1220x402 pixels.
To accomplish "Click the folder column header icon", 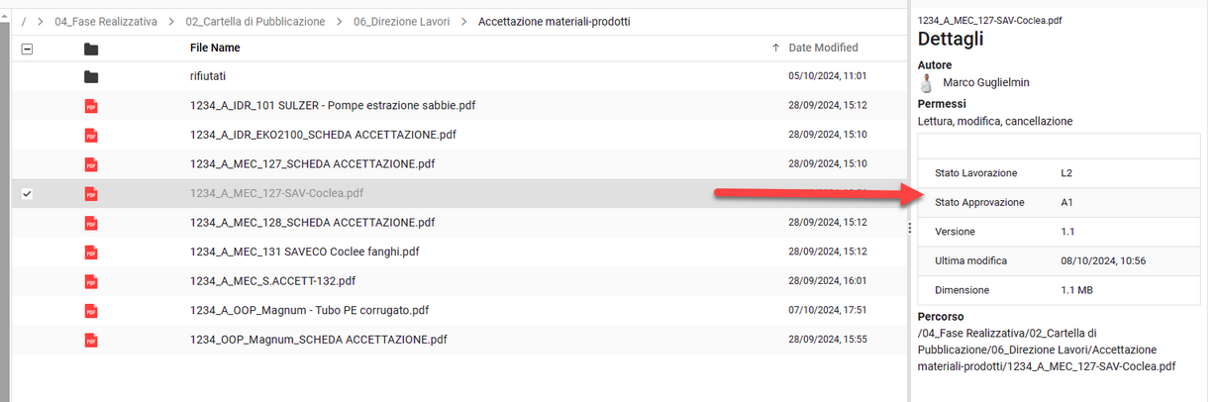I will click(x=91, y=48).
